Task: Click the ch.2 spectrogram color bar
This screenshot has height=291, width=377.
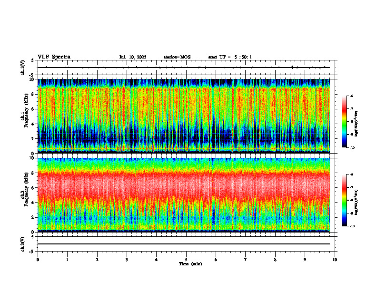Action: click(344, 200)
